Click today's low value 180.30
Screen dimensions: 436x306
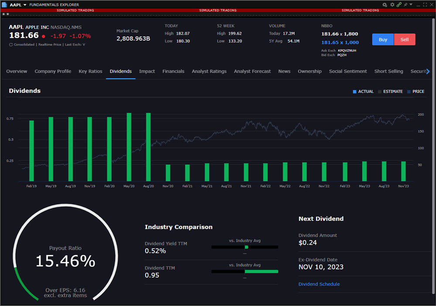pos(183,41)
